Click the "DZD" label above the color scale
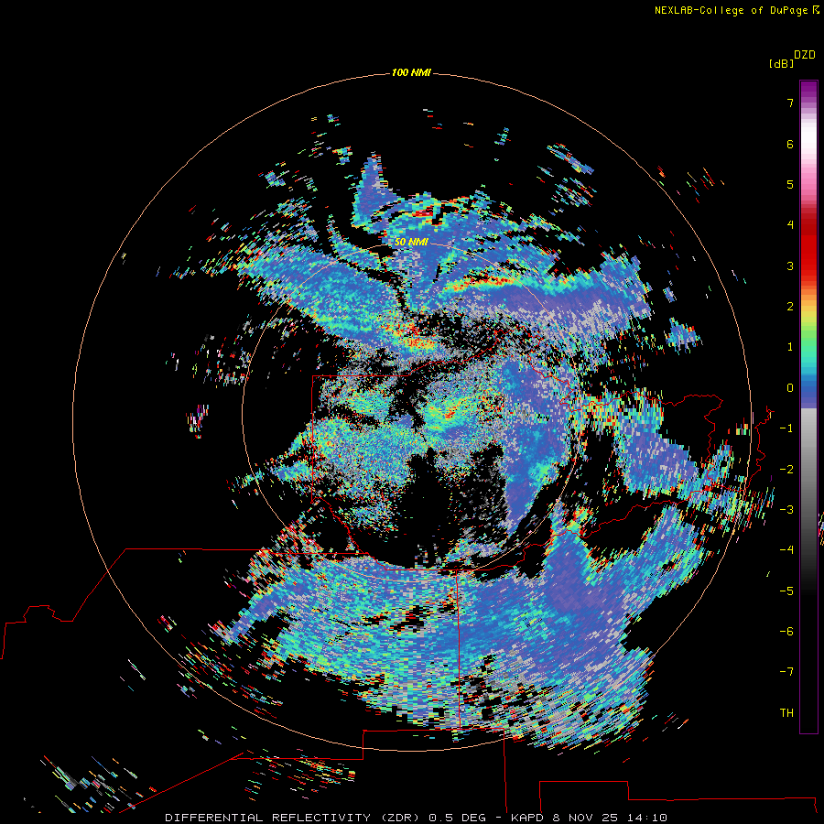 tap(805, 55)
